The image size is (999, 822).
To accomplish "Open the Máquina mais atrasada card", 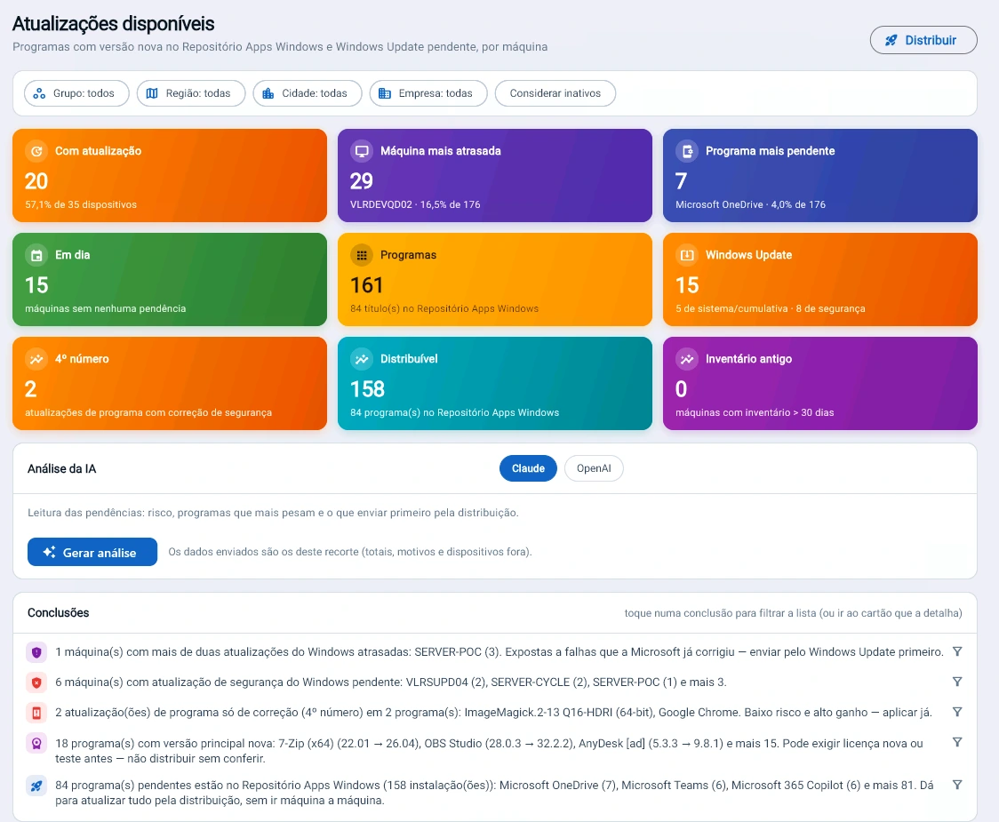I will (495, 176).
